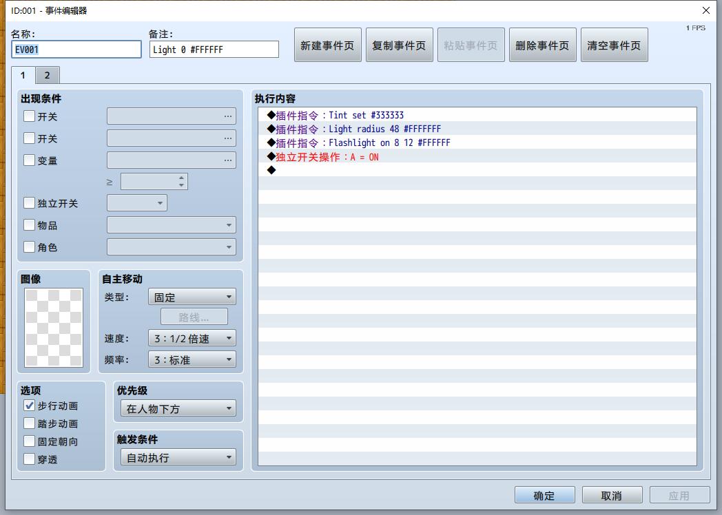The width and height of the screenshot is (722, 515).
Task: Click the 名称 input field EV001
Action: [76, 50]
